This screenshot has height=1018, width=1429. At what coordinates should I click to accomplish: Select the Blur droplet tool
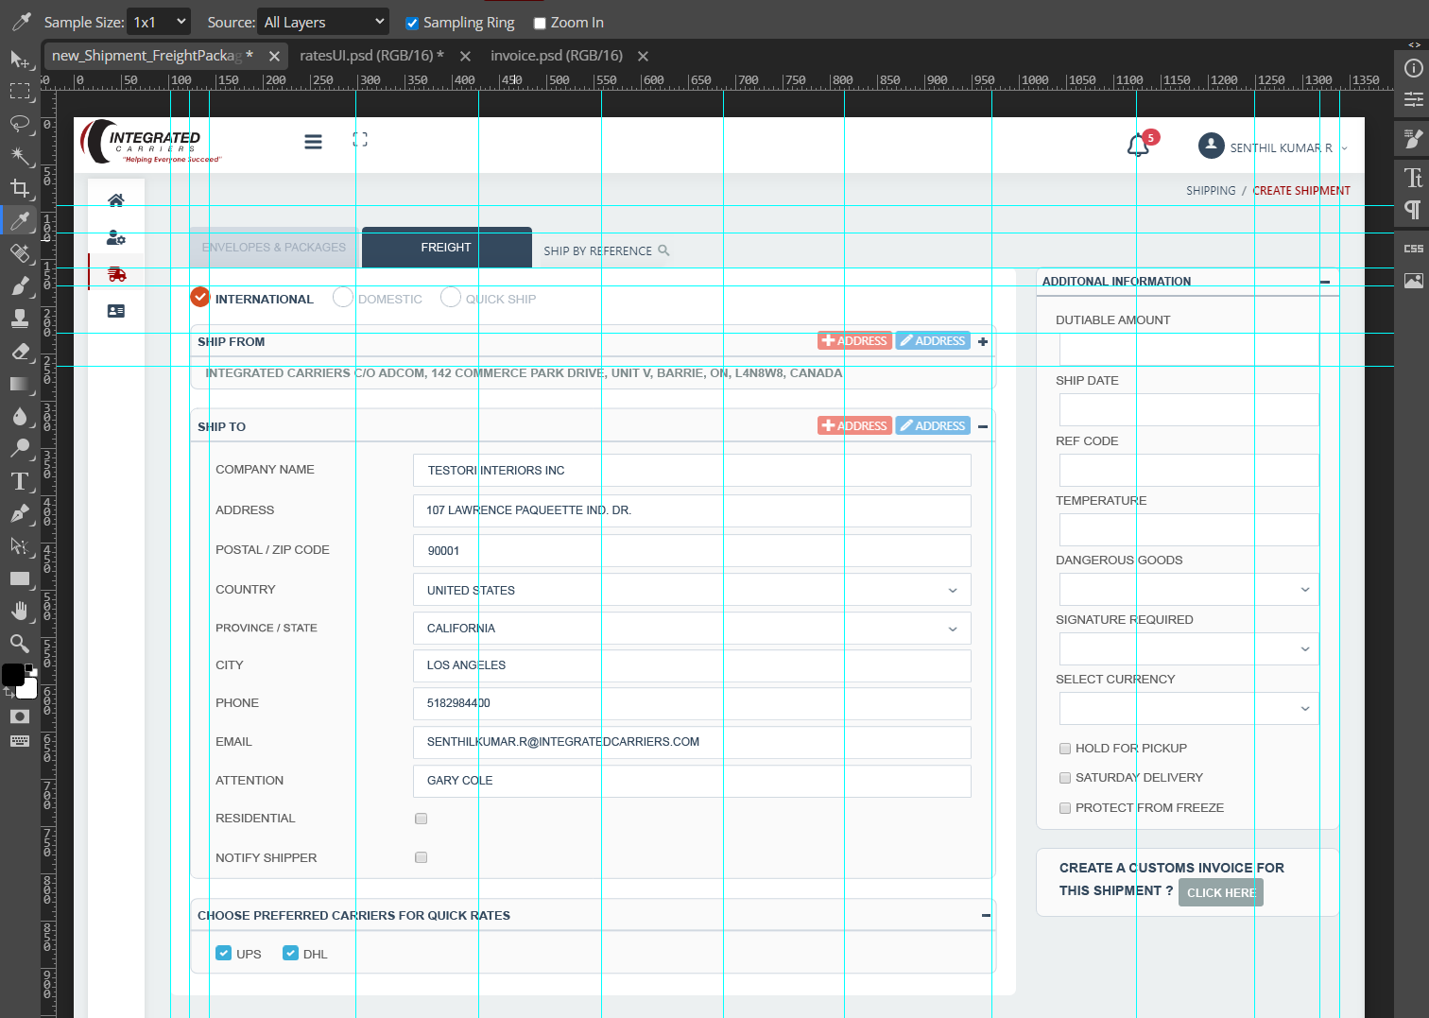tap(19, 416)
